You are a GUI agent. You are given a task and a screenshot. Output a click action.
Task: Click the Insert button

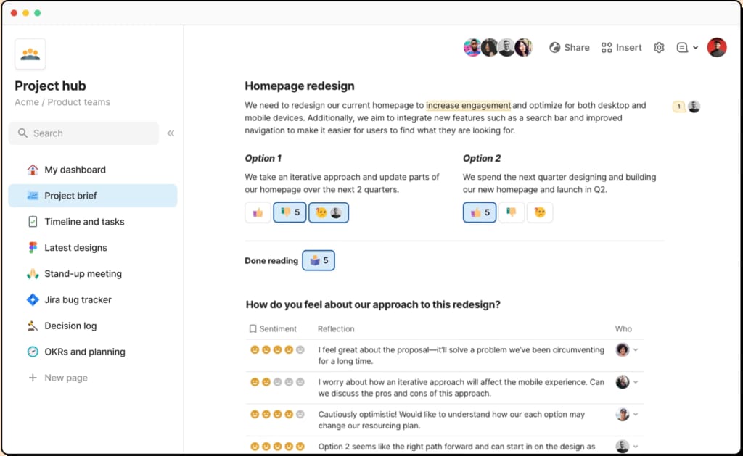621,48
